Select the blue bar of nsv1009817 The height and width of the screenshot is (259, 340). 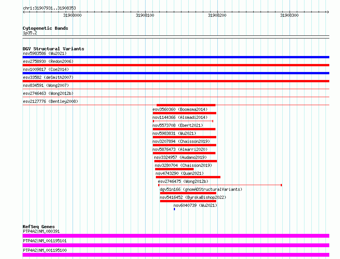click(176, 73)
